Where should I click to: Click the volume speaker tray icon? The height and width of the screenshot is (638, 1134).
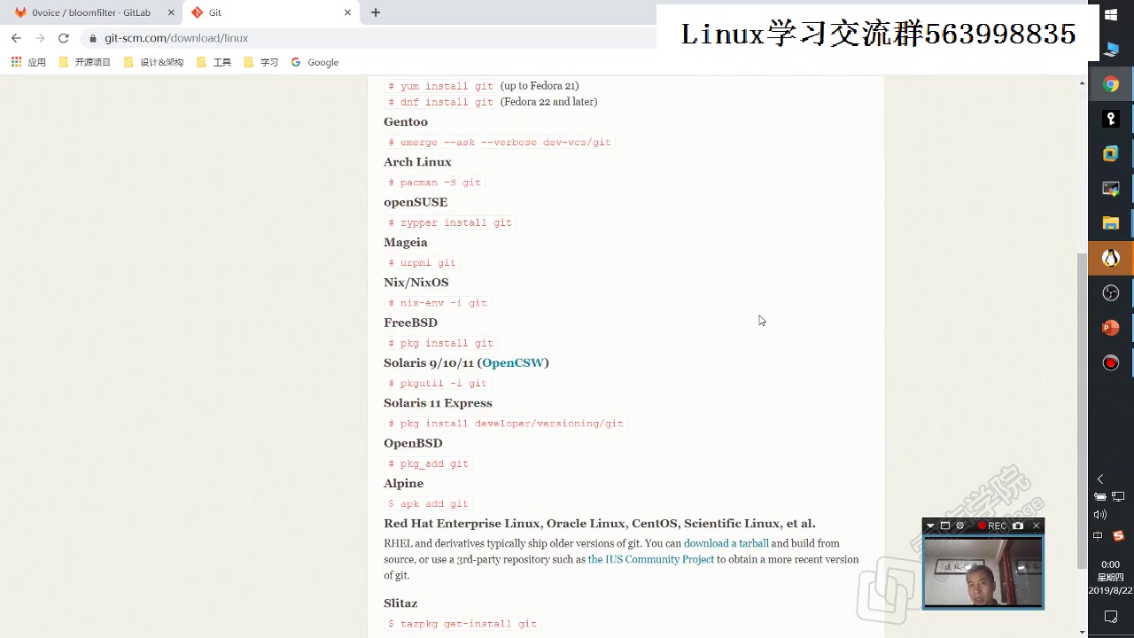(1100, 515)
